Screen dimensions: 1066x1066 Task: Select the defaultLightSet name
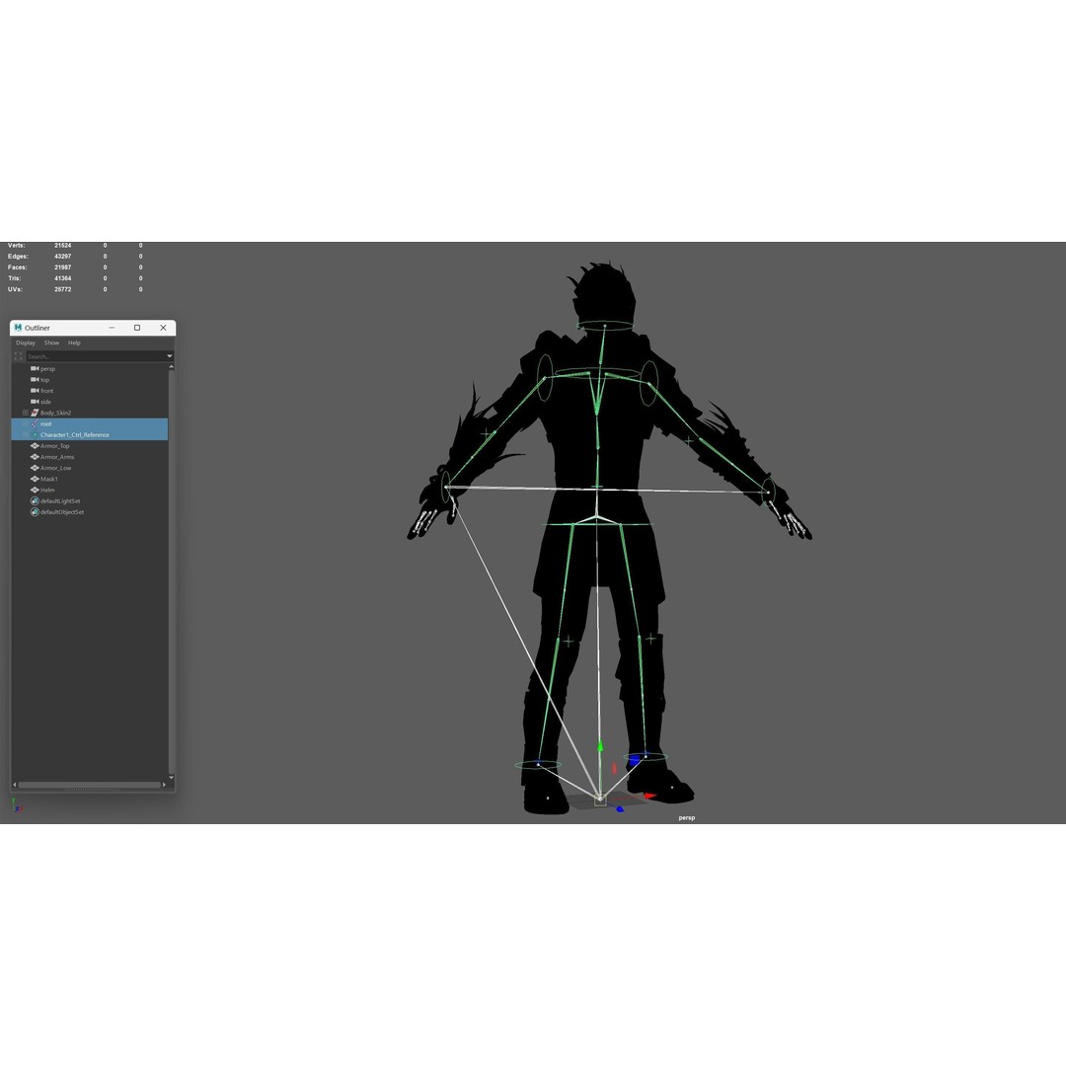tap(60, 501)
